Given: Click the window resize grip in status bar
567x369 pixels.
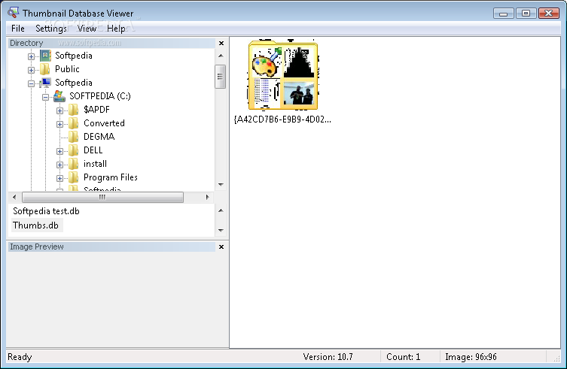Looking at the screenshot, I should (x=556, y=358).
